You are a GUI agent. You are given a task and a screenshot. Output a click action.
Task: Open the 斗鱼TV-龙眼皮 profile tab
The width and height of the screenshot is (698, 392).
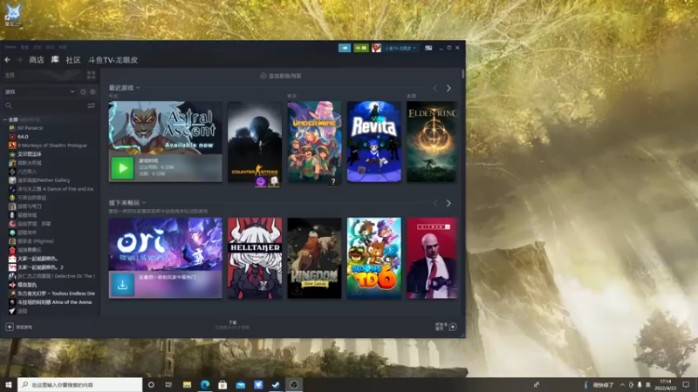[113, 59]
